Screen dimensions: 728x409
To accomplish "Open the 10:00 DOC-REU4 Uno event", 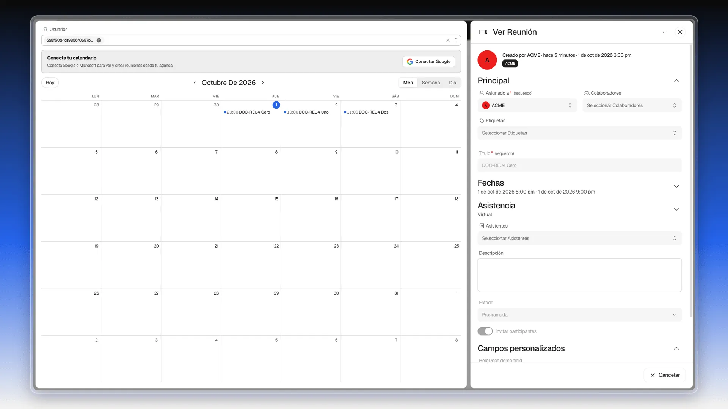I will 306,112.
